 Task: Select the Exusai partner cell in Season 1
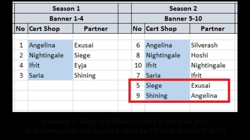[x=95, y=45]
